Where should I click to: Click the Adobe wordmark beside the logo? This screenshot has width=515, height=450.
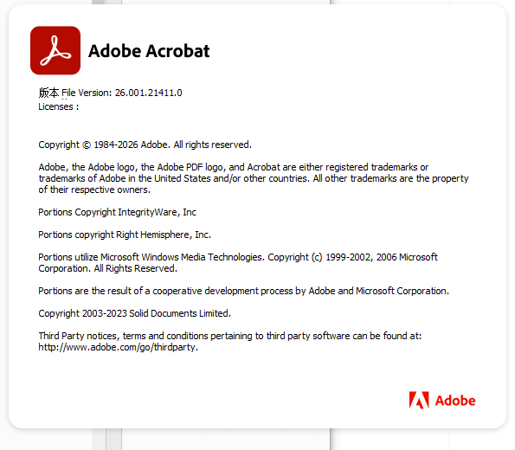[455, 401]
